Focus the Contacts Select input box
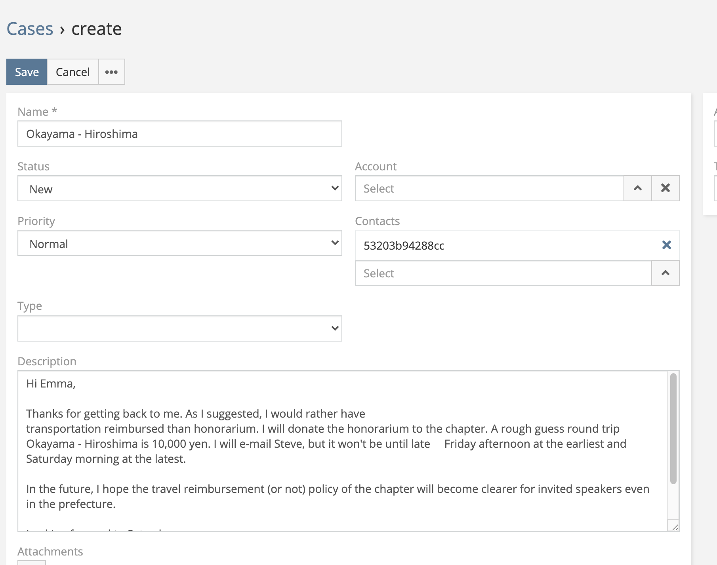Image resolution: width=717 pixels, height=565 pixels. coord(503,273)
